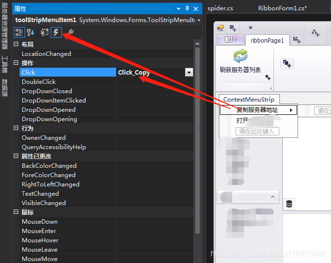Expand 复制服务器地址 submenu arrow
This screenshot has height=263, width=331.
pos(291,110)
